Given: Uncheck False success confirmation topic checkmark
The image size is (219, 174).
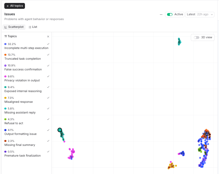Looking at the screenshot, I should point(48,66).
